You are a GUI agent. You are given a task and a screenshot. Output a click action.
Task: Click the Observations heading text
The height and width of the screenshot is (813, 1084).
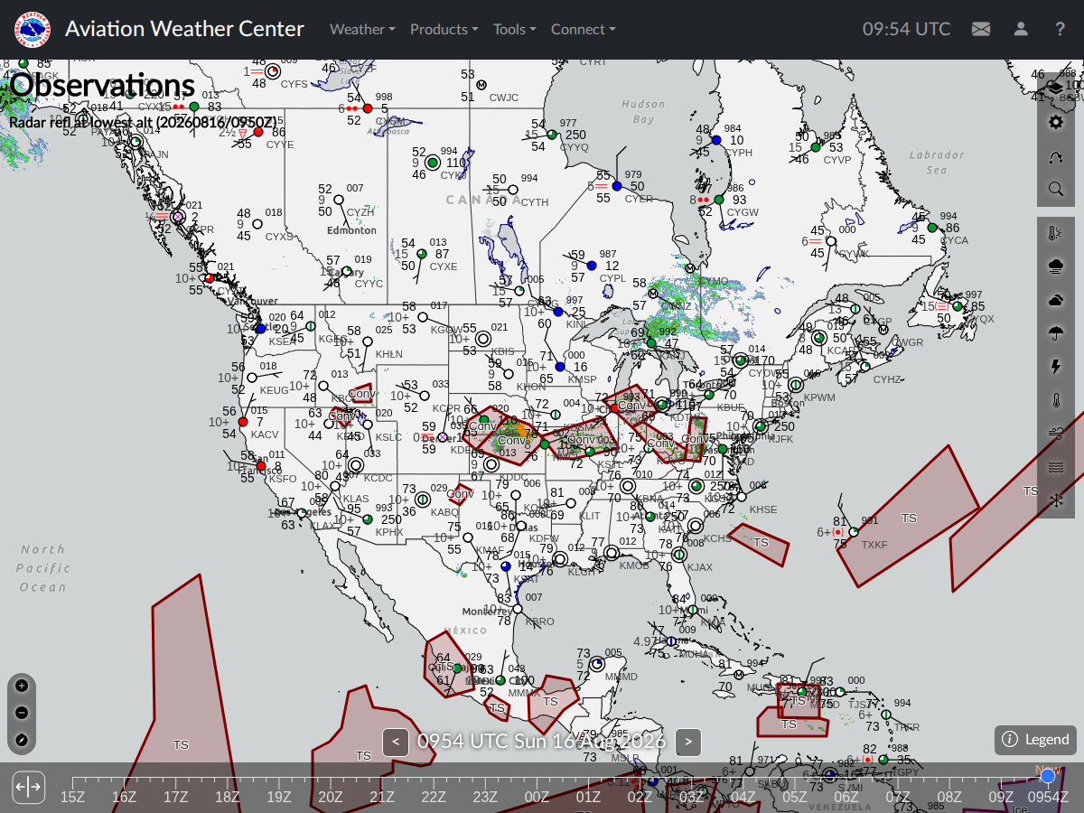102,86
